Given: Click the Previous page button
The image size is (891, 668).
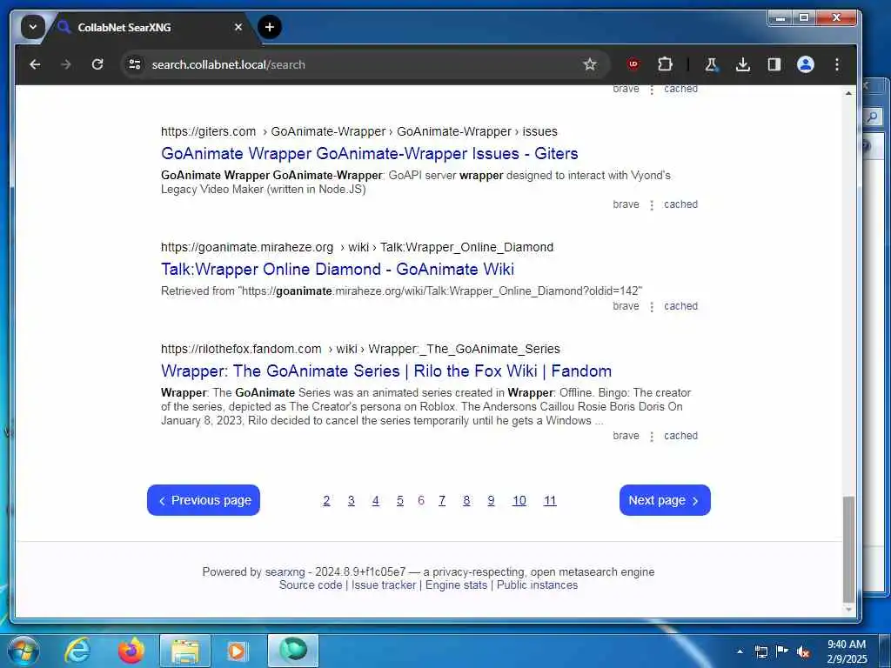Looking at the screenshot, I should (204, 500).
